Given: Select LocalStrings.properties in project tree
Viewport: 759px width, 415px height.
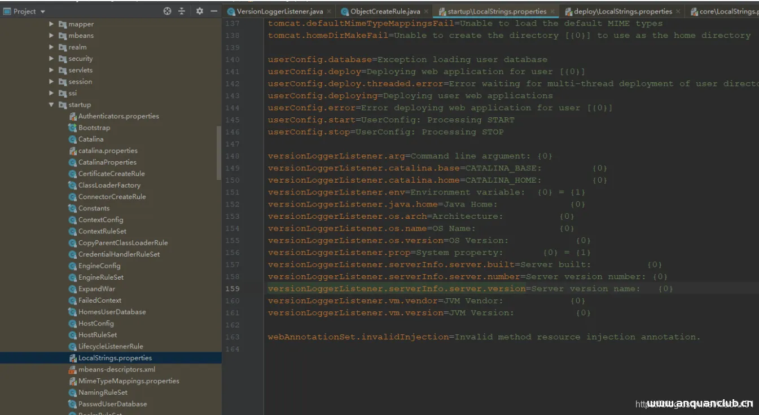Looking at the screenshot, I should point(115,358).
